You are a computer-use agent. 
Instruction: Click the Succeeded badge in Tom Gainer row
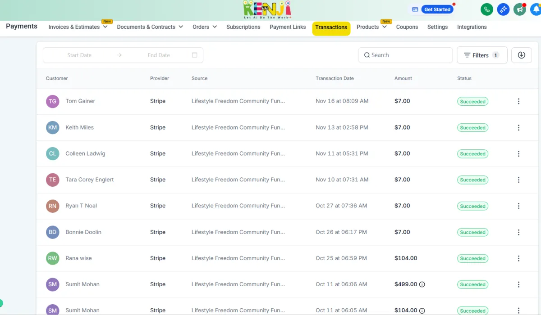point(472,102)
